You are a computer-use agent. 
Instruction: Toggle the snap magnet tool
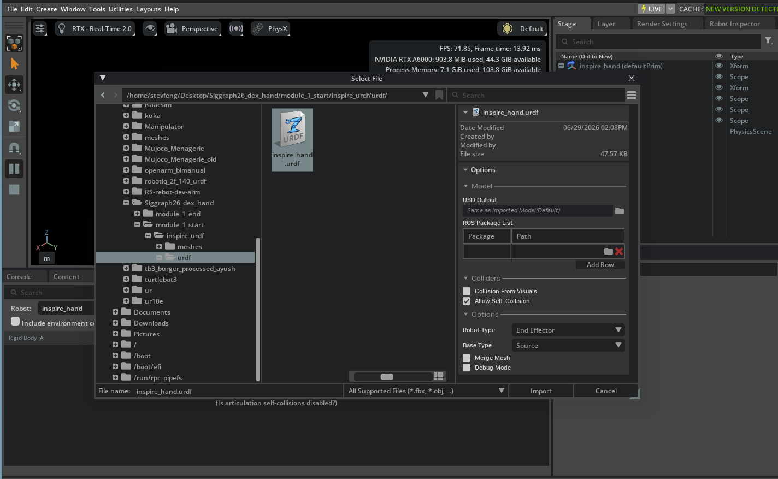point(14,147)
